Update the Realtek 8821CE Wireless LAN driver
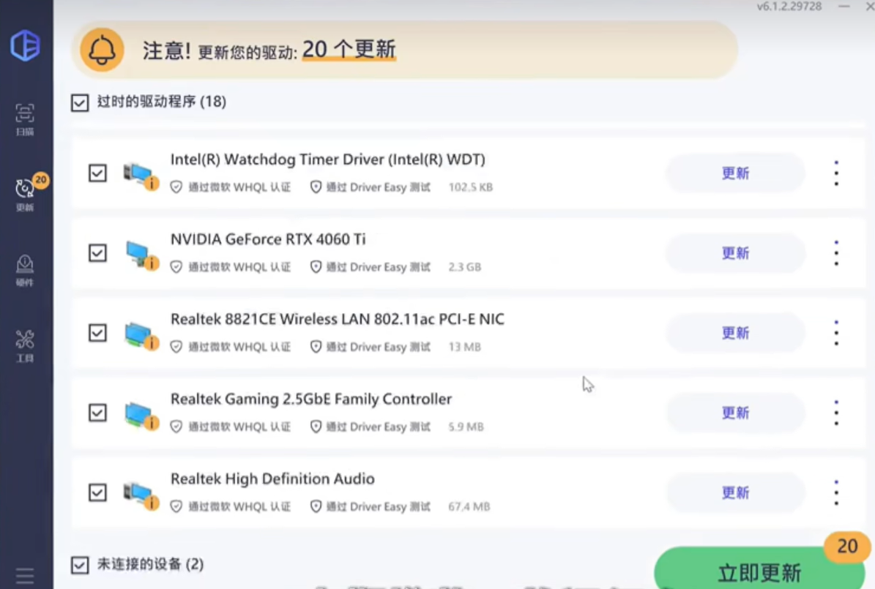This screenshot has width=875, height=589. pyautogui.click(x=735, y=333)
